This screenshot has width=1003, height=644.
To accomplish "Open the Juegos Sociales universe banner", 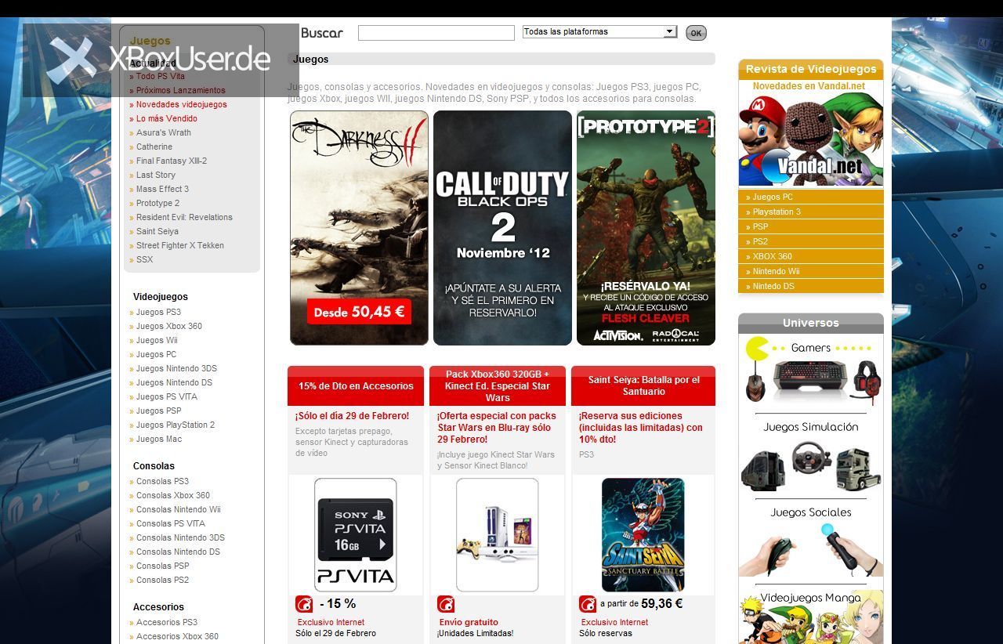I will (811, 541).
